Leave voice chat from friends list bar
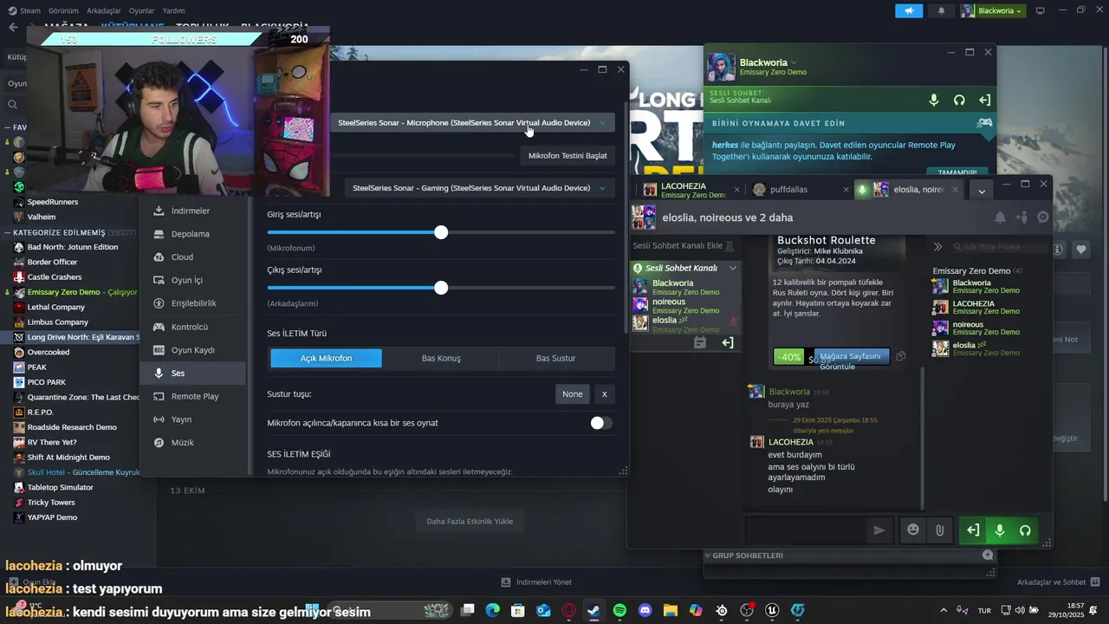 point(984,100)
